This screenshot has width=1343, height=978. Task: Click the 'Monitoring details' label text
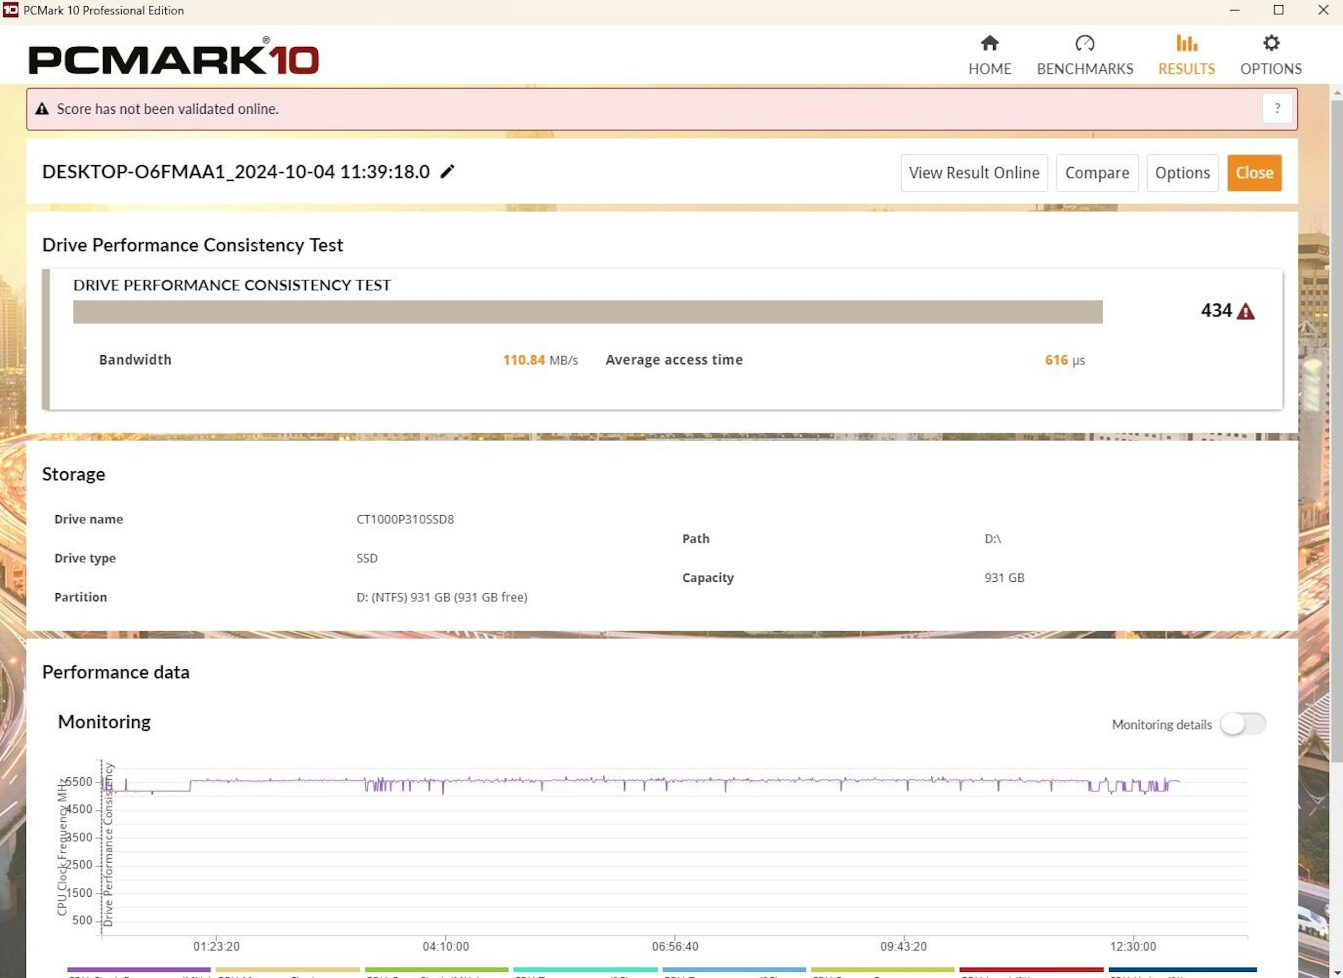(1161, 725)
